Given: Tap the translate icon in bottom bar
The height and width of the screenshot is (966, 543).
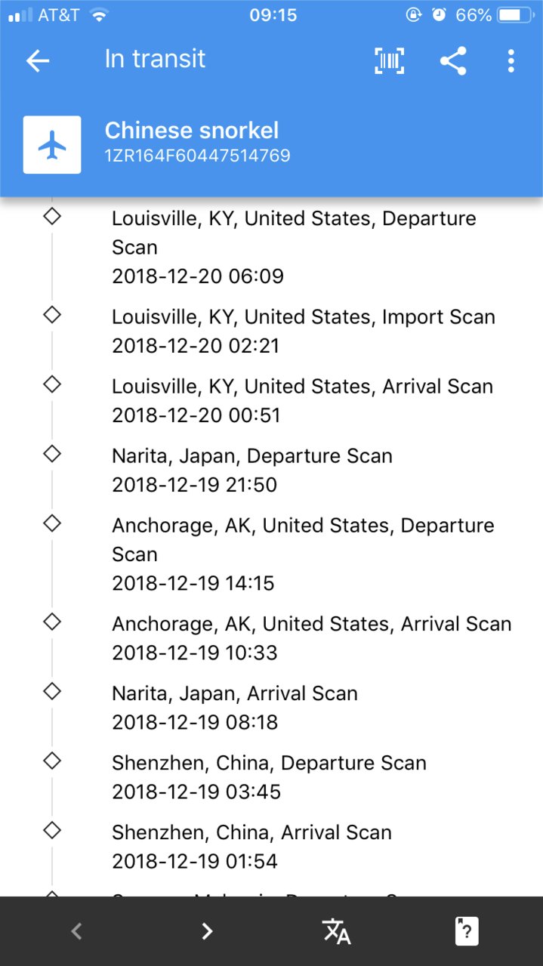Looking at the screenshot, I should (x=336, y=931).
